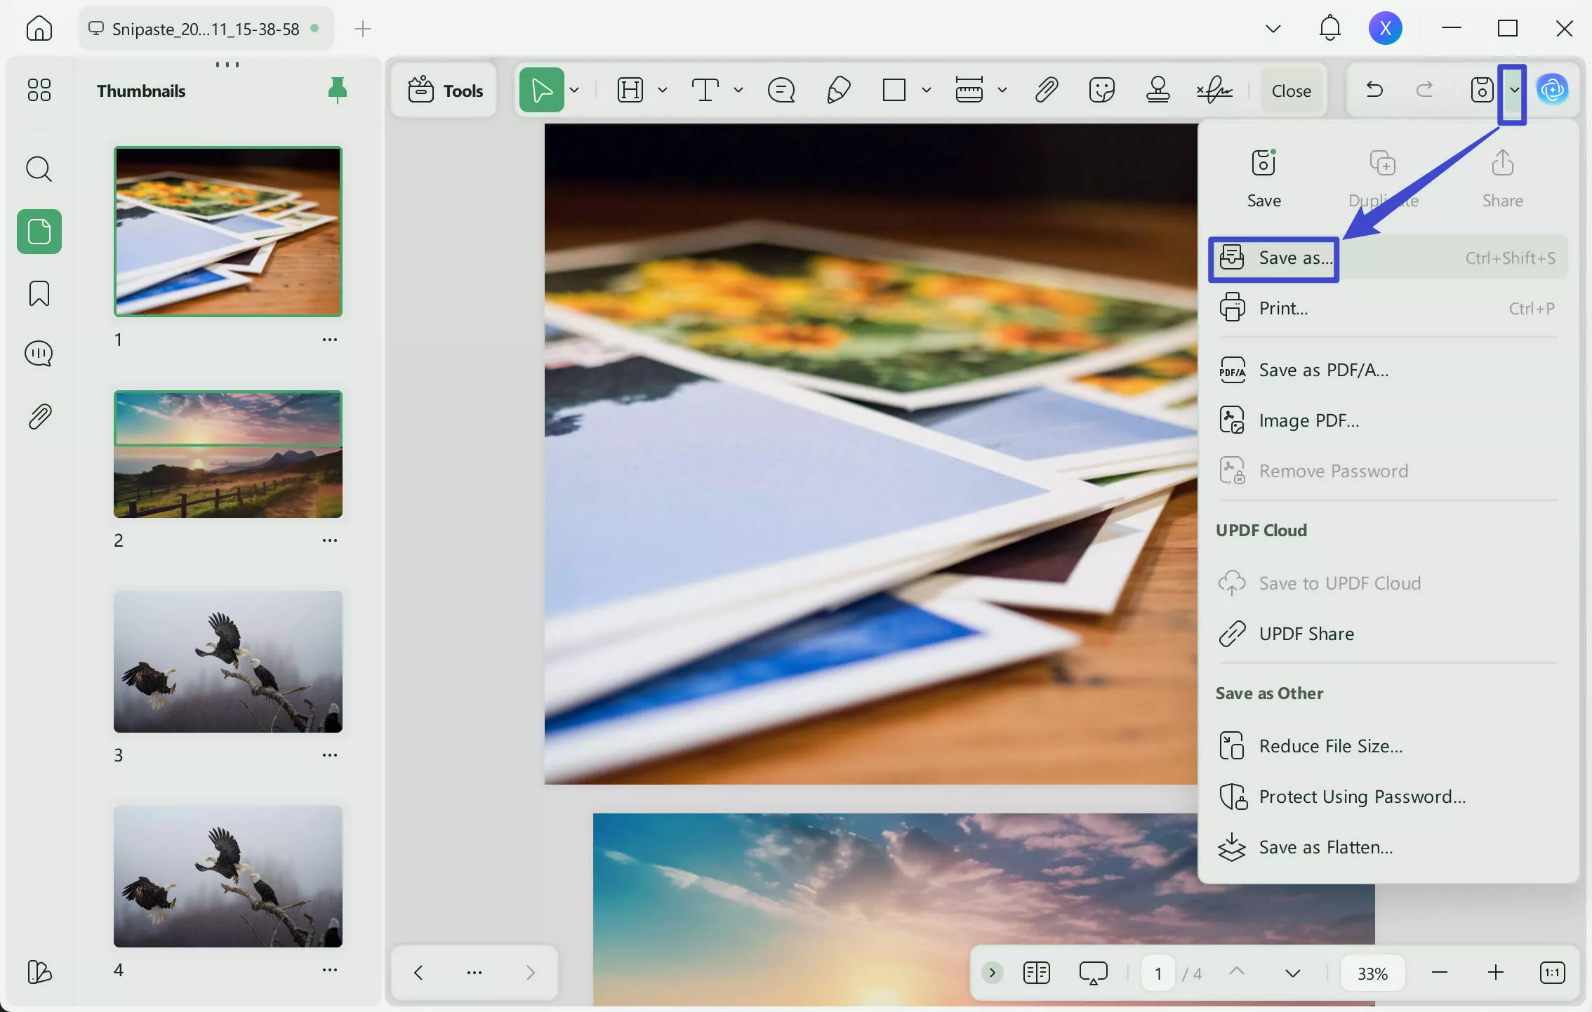The width and height of the screenshot is (1592, 1012).
Task: Choose Save as PDF/A from the menu
Action: pyautogui.click(x=1323, y=370)
